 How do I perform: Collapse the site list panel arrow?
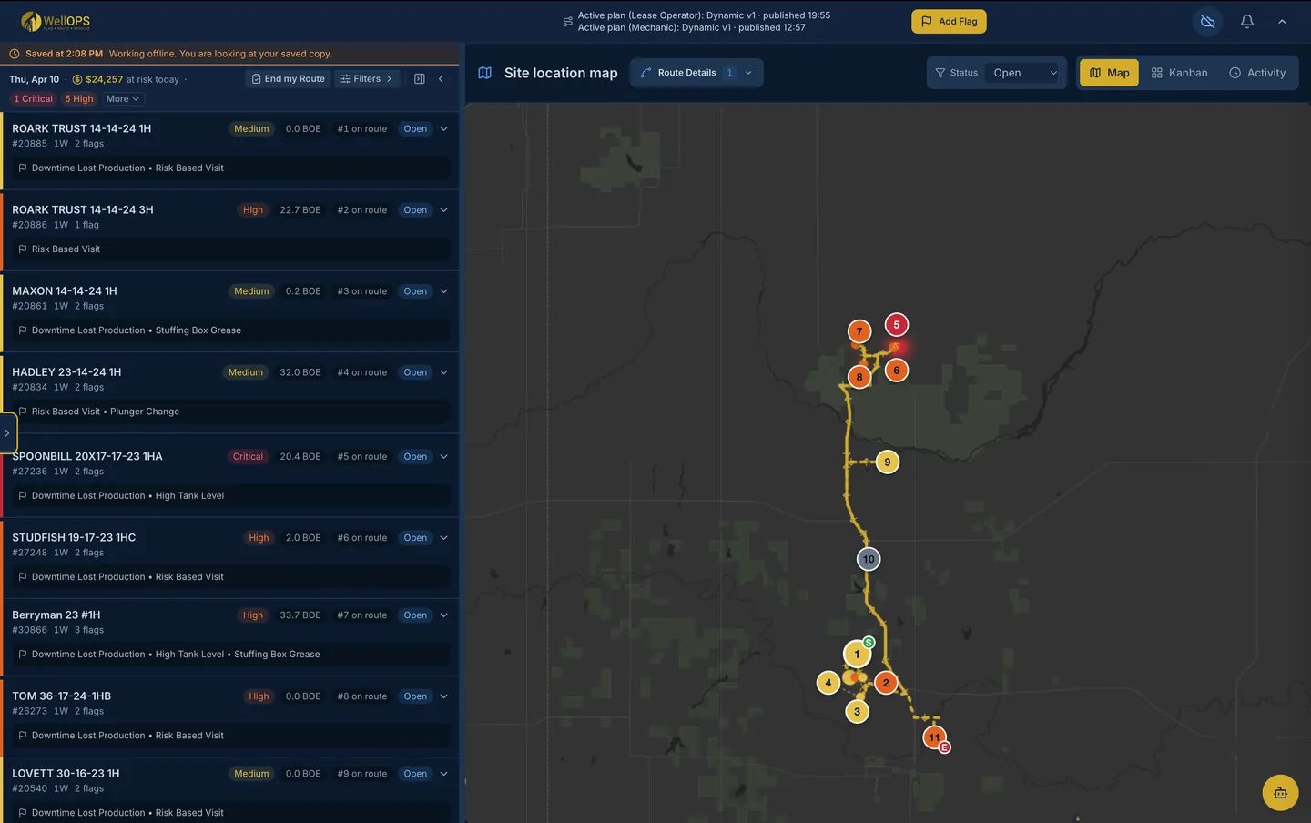point(441,79)
